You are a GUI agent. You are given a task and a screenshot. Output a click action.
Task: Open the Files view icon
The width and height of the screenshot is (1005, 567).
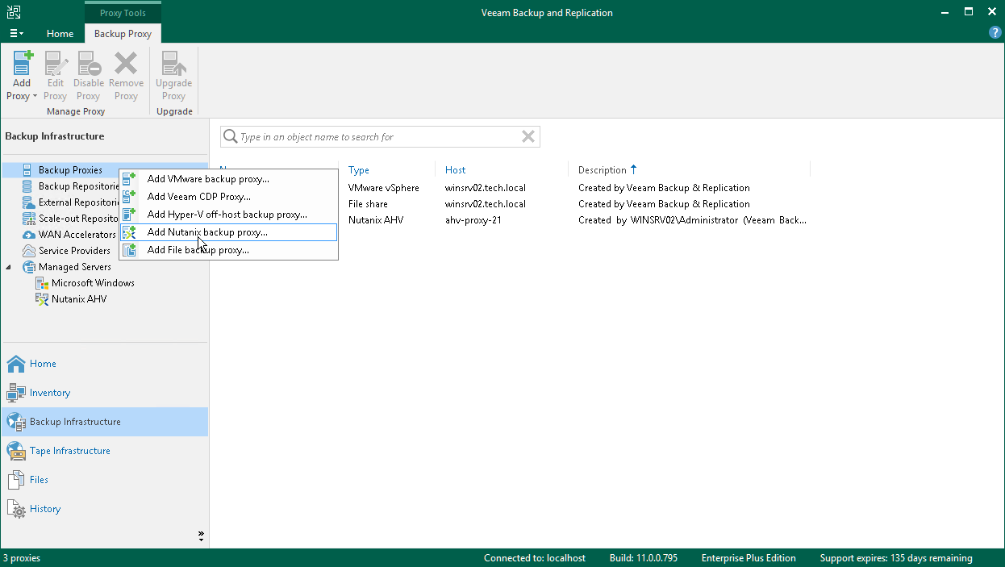point(16,480)
